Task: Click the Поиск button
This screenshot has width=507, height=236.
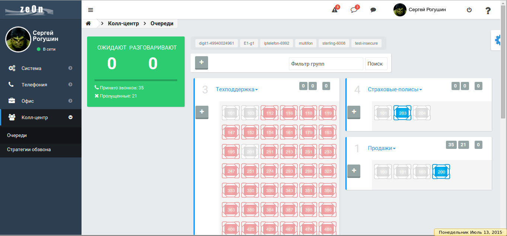Action: (376, 64)
